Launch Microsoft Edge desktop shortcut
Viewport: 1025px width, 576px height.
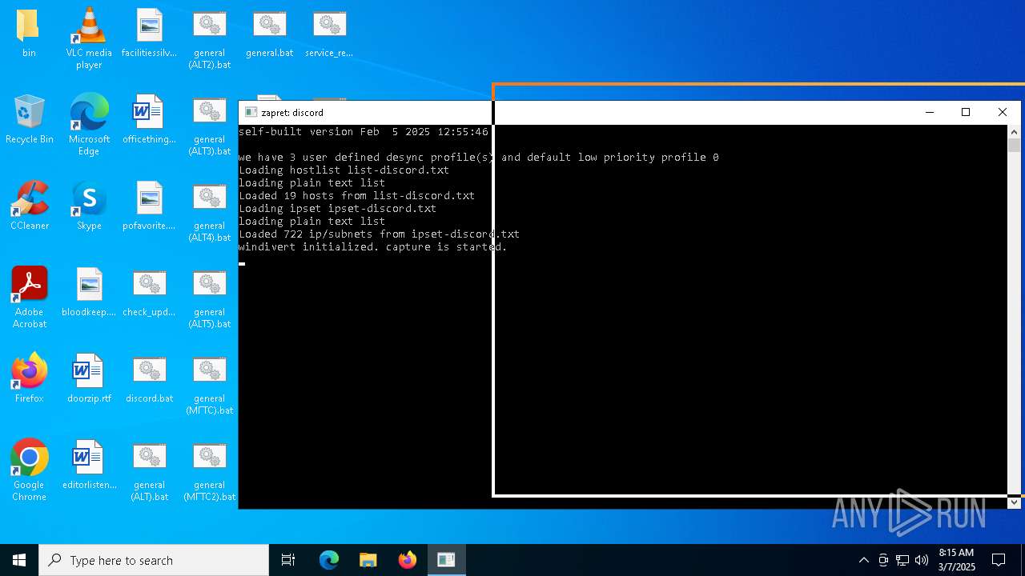(89, 124)
